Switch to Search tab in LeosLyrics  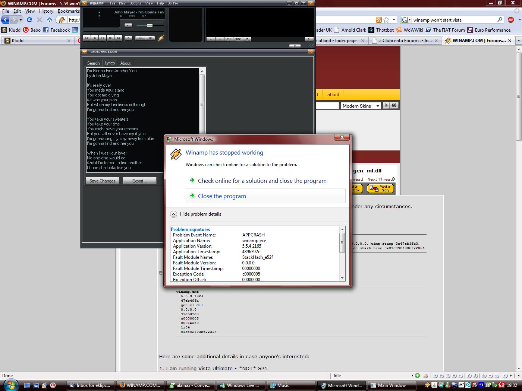[x=93, y=63]
